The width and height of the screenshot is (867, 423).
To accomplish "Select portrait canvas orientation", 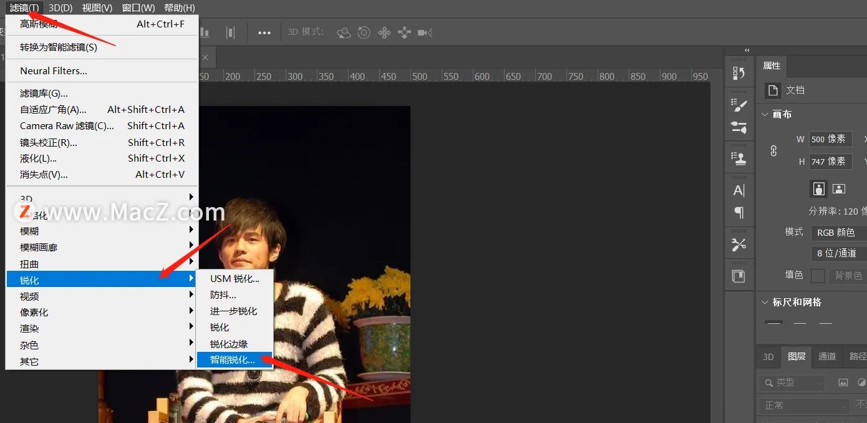I will click(x=818, y=188).
